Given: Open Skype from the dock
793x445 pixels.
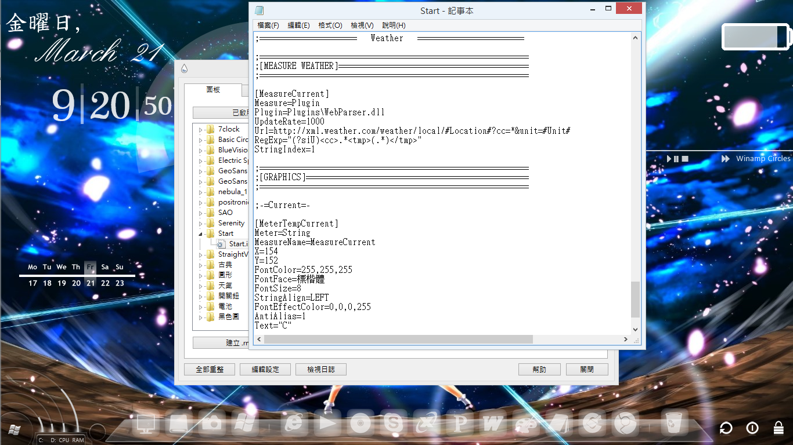Looking at the screenshot, I should 393,424.
